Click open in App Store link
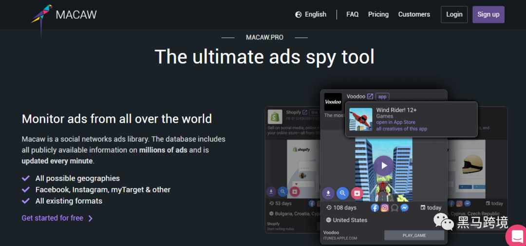The image size is (526, 246). click(x=395, y=122)
